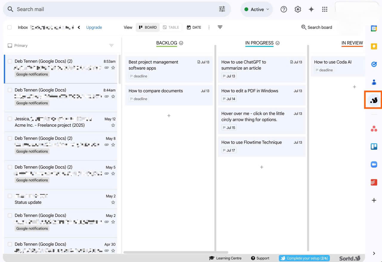This screenshot has width=382, height=262.
Task: Switch to Table view
Action: pos(171,27)
